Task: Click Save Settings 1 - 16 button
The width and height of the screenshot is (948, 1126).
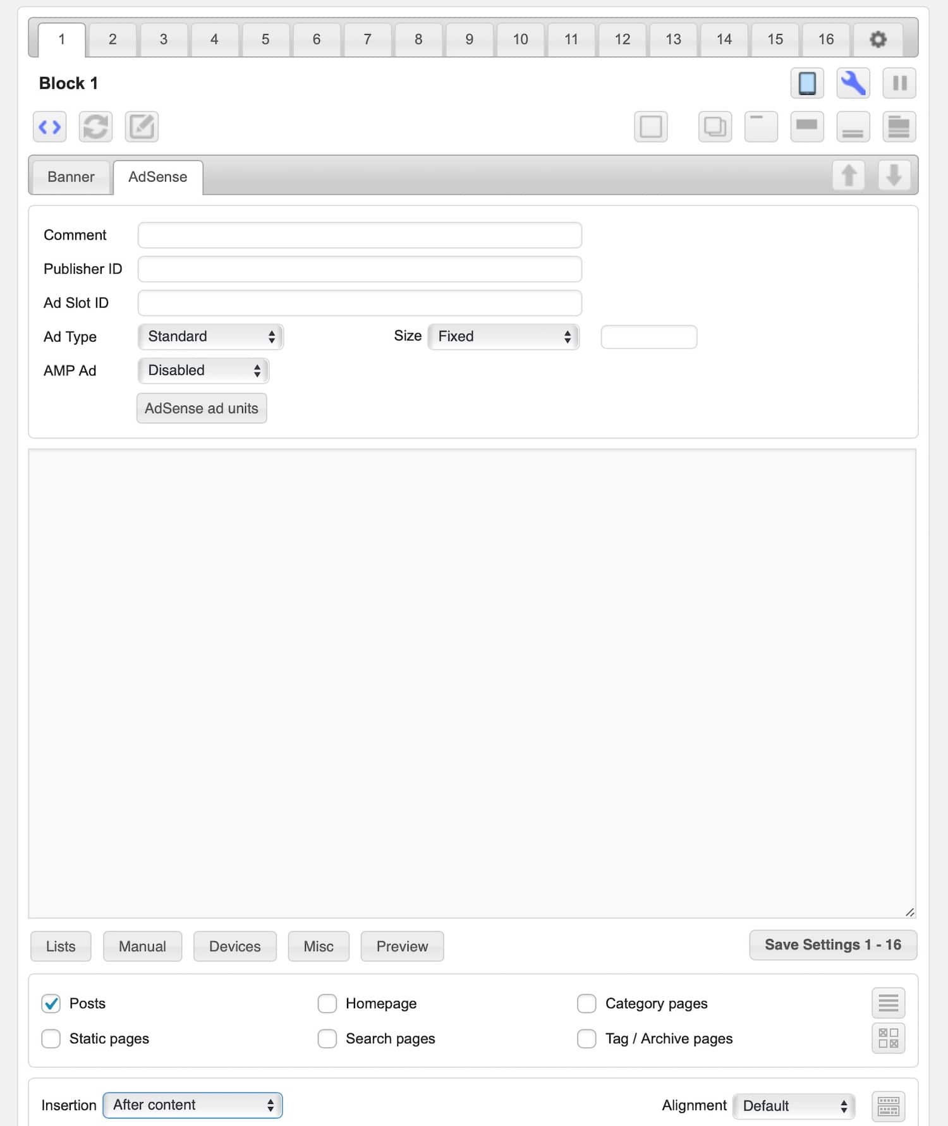Action: [x=832, y=945]
